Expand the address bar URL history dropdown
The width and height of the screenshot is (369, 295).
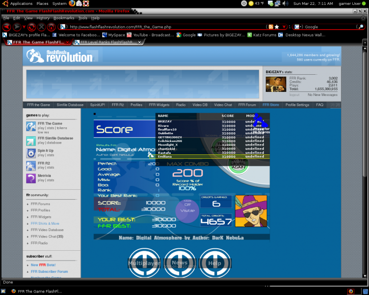click(x=284, y=27)
